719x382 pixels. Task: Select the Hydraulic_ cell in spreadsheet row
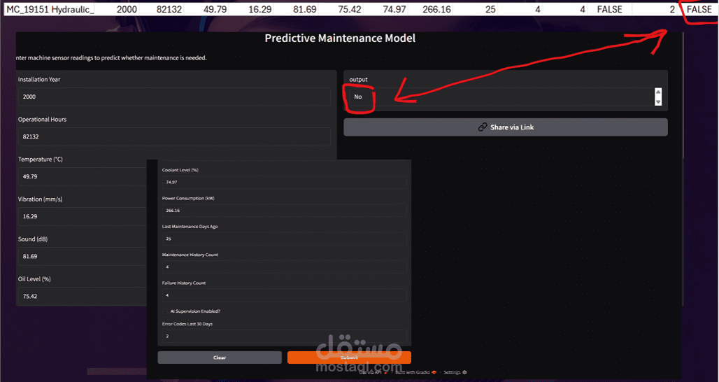click(73, 9)
